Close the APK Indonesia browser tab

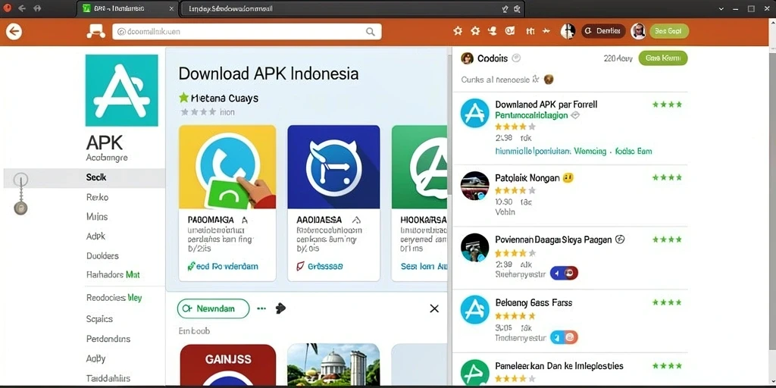(x=171, y=9)
